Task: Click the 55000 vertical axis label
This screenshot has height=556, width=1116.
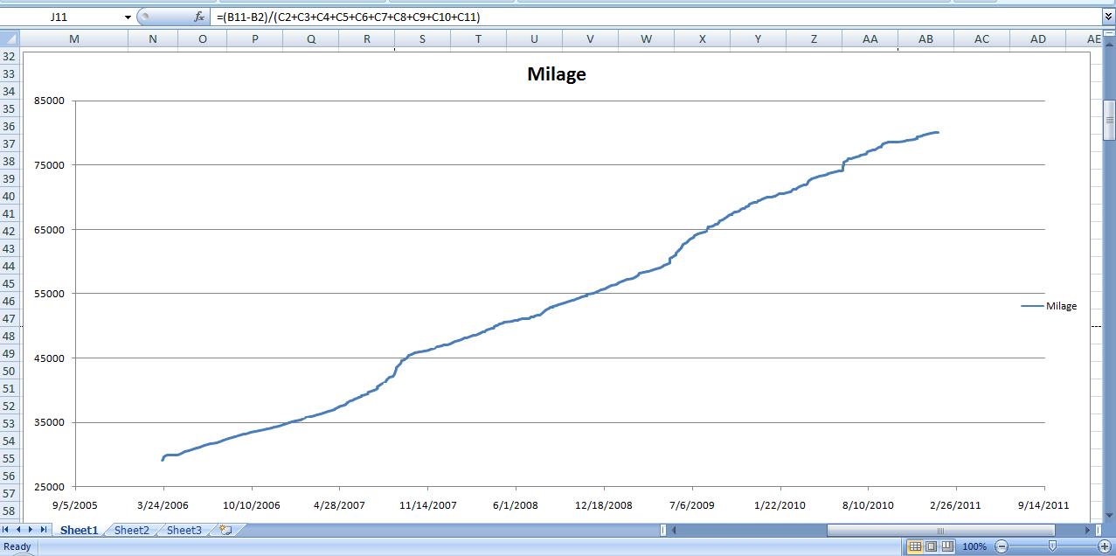Action: coord(50,294)
